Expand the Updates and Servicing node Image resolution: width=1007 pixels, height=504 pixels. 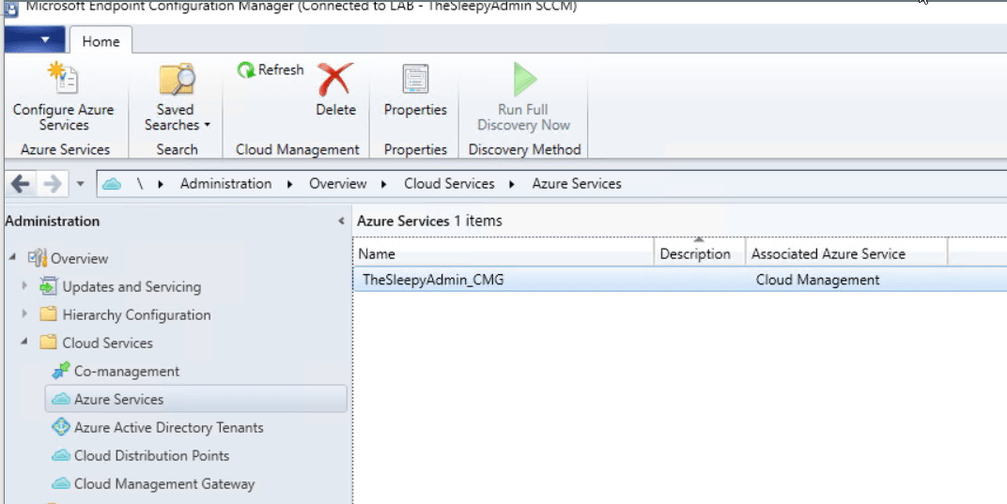coord(24,286)
